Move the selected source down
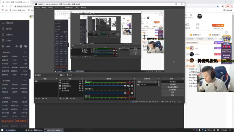This screenshot has height=132, width=234. pos(74,99)
